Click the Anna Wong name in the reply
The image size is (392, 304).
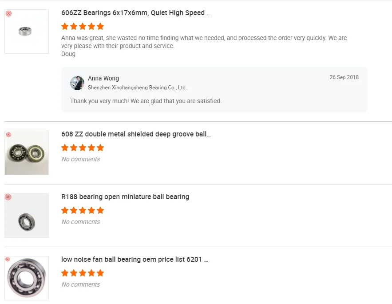[x=103, y=78]
